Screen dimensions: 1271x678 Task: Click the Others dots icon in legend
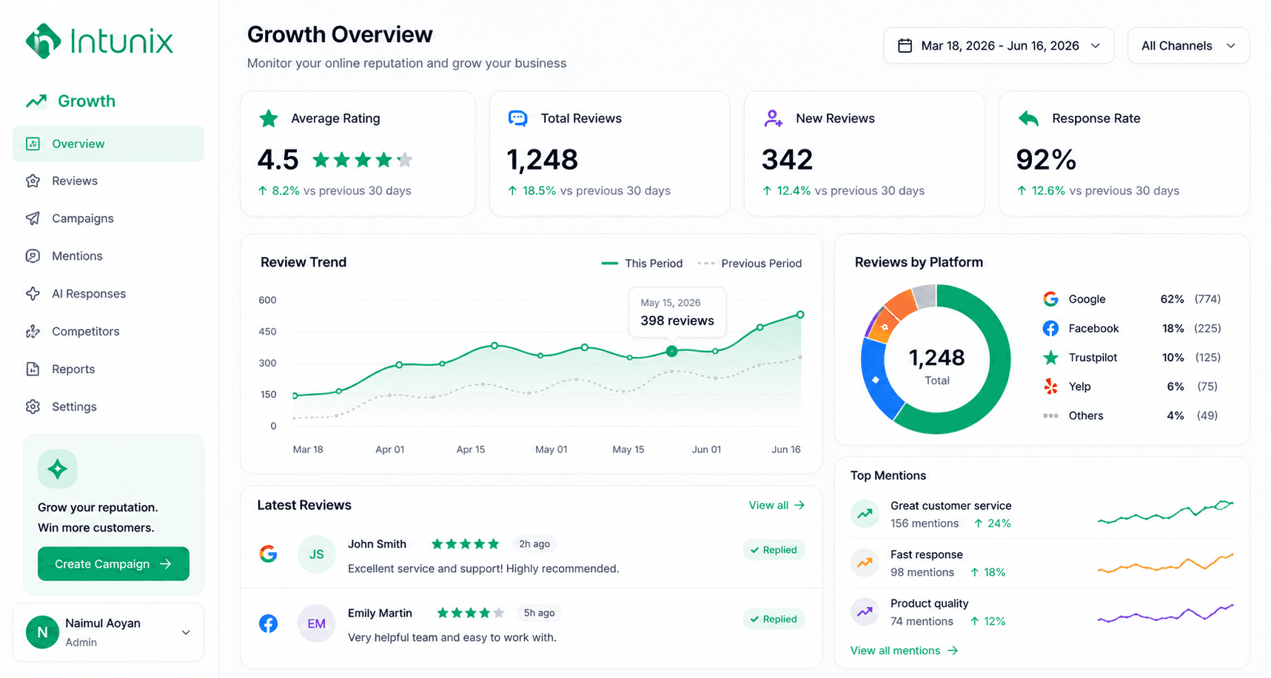1050,416
